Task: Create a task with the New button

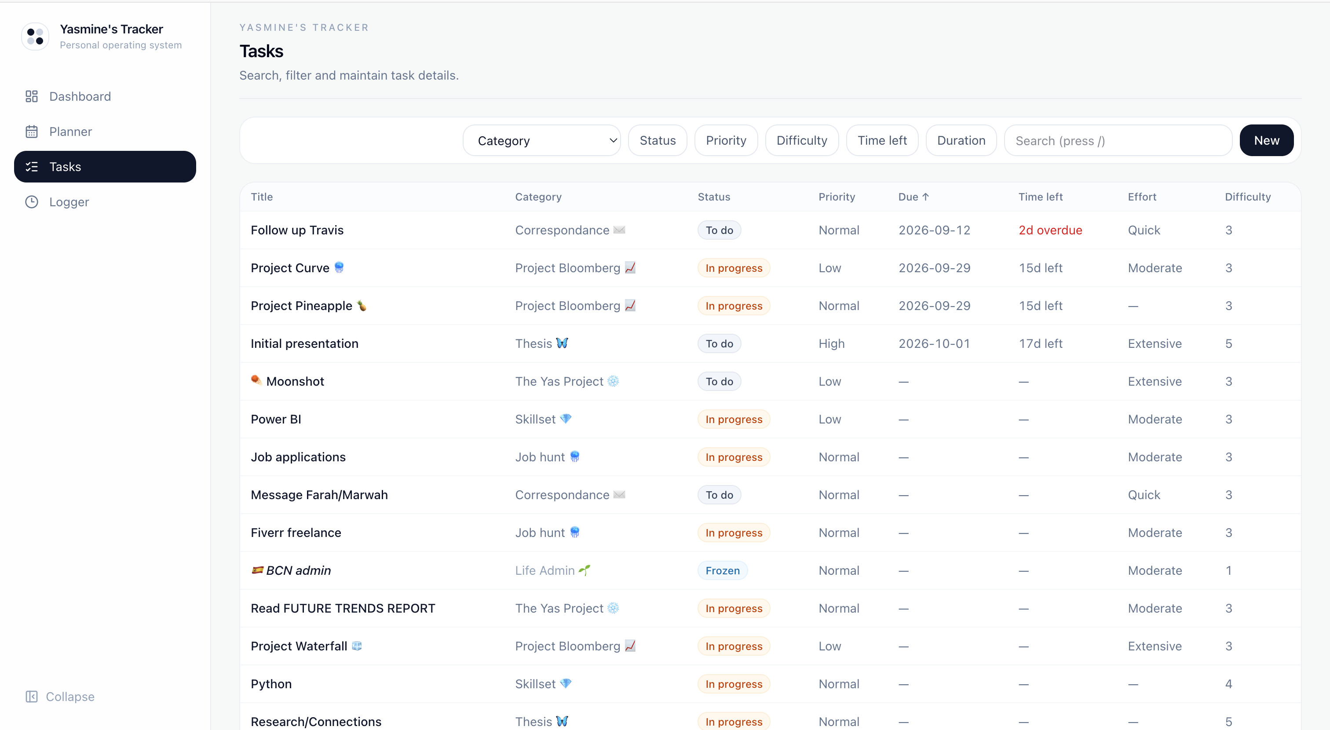Action: [1266, 140]
